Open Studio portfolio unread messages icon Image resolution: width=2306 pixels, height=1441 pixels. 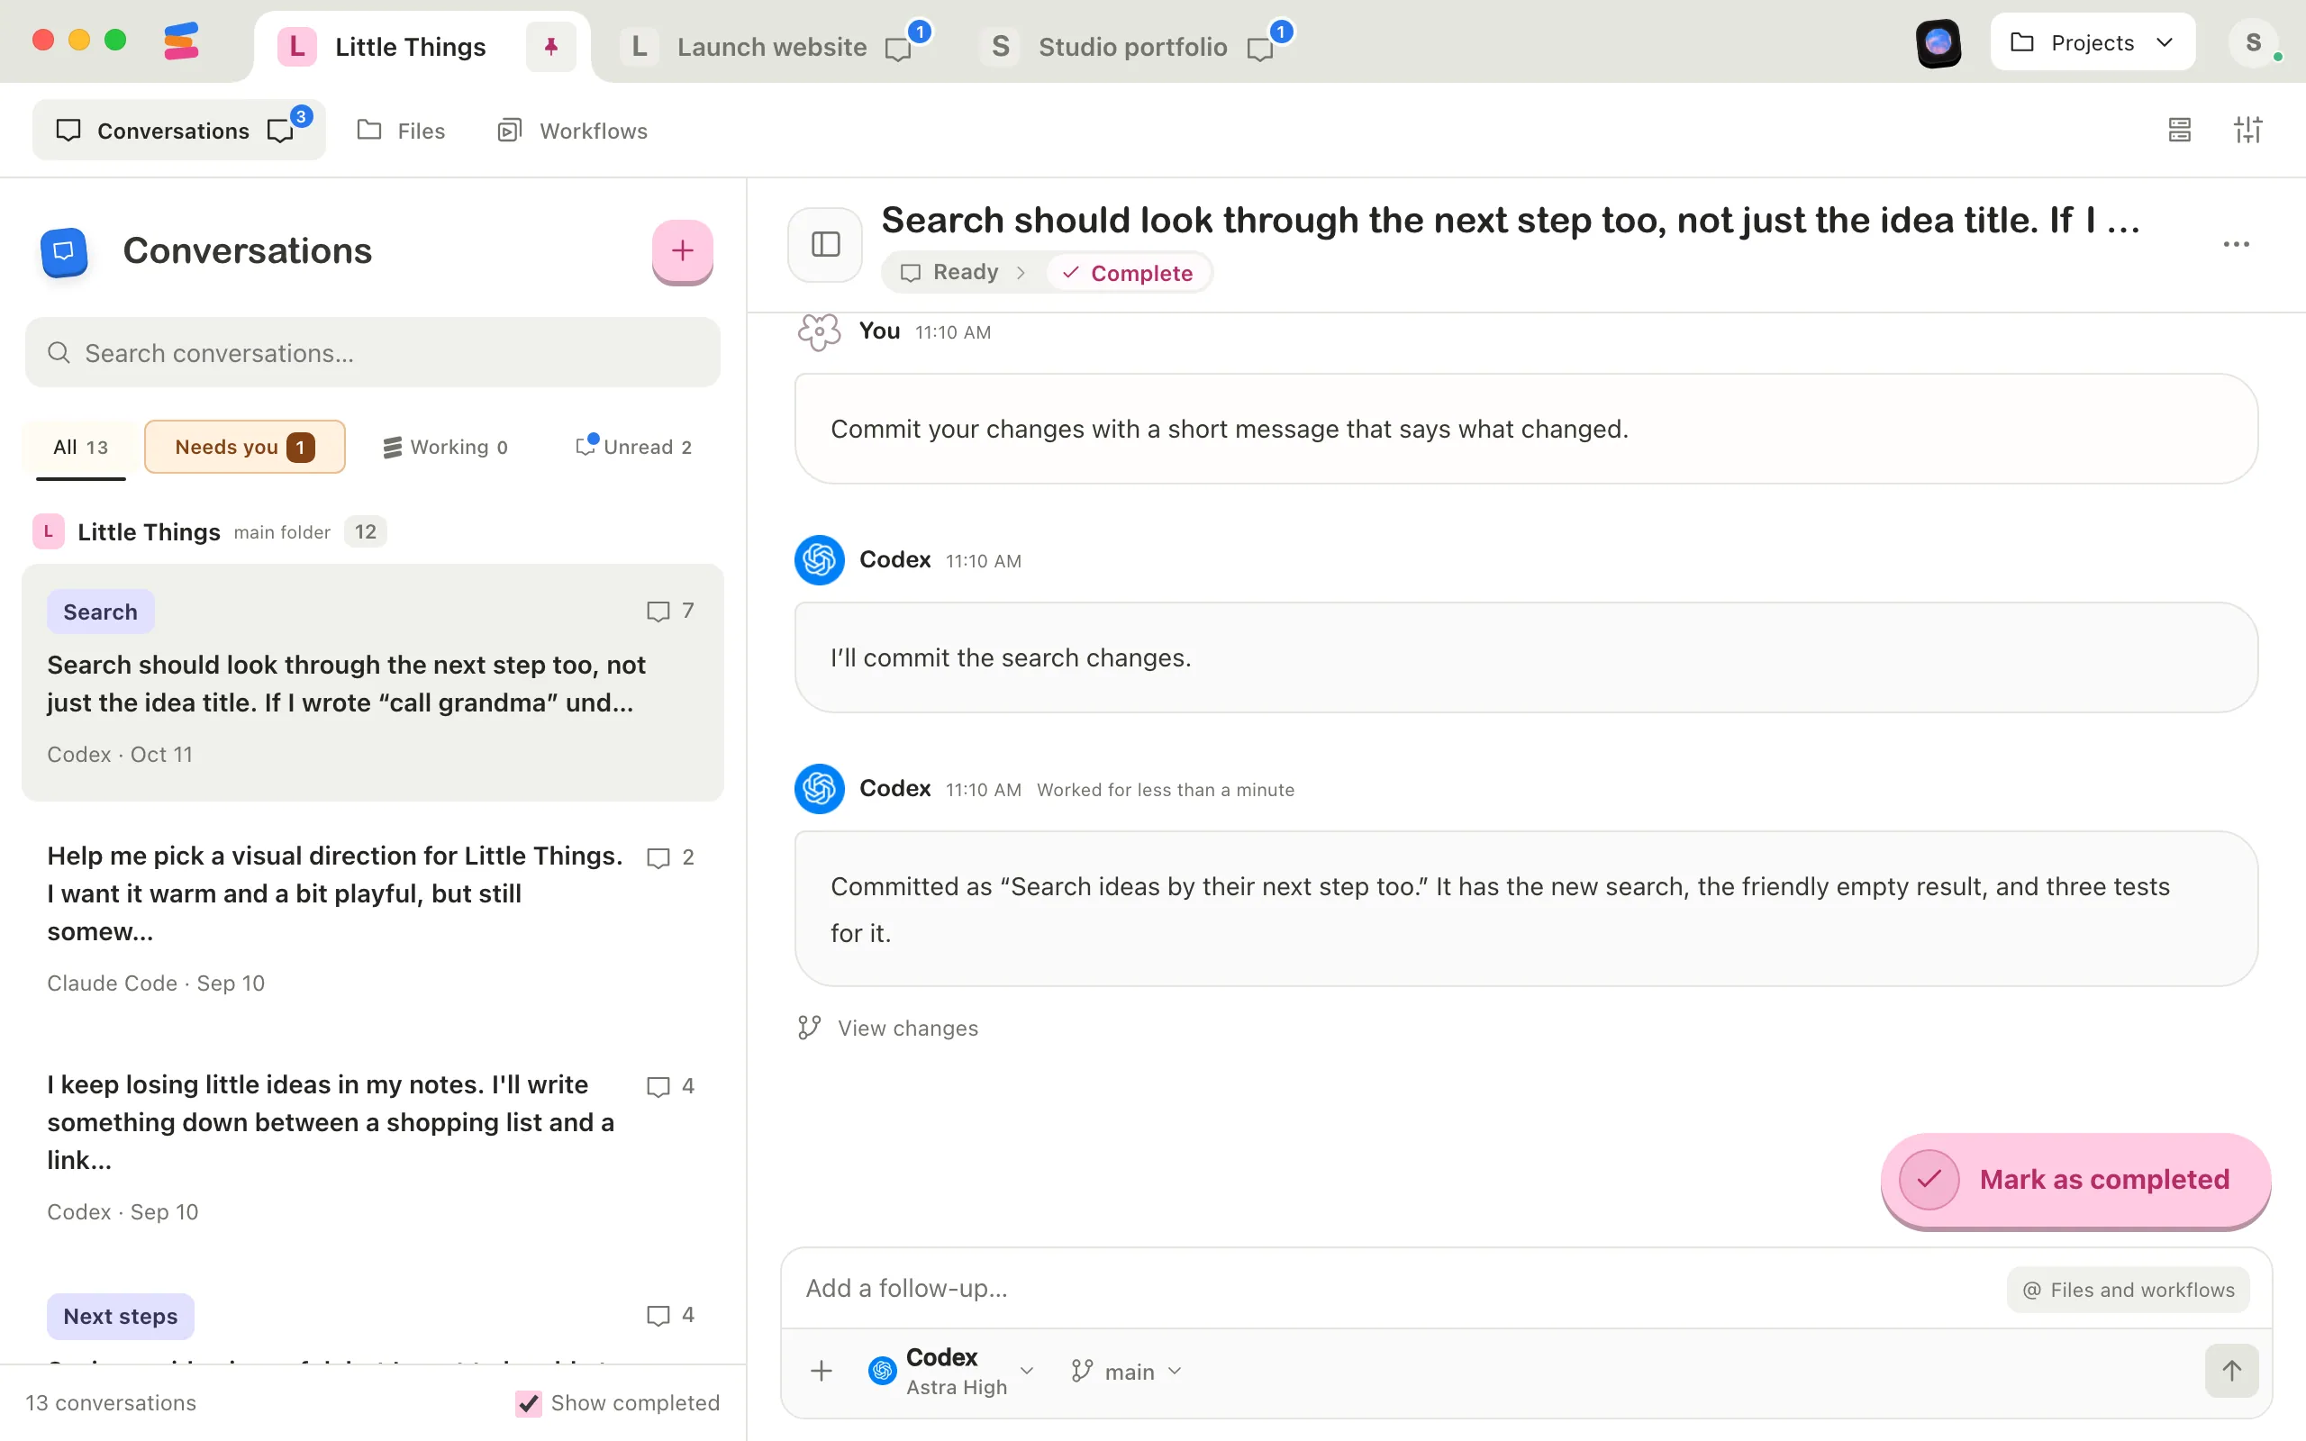(x=1261, y=48)
